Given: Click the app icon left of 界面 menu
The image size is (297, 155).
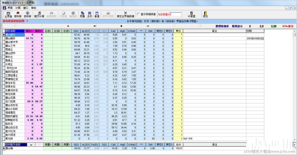Looking at the screenshot, I should (x=4, y=8).
